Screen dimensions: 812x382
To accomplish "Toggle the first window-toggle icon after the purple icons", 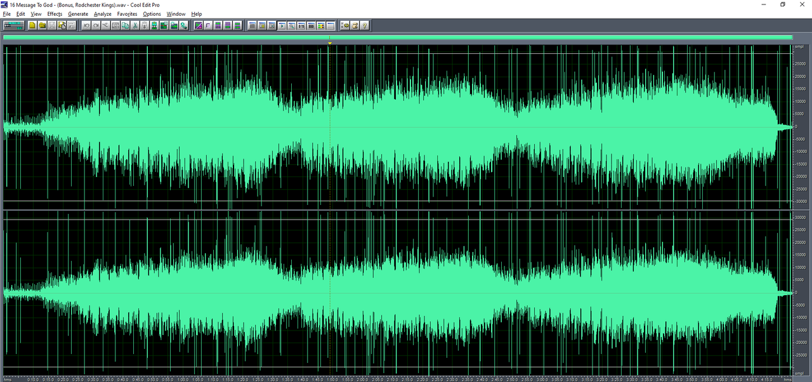I will tap(252, 25).
